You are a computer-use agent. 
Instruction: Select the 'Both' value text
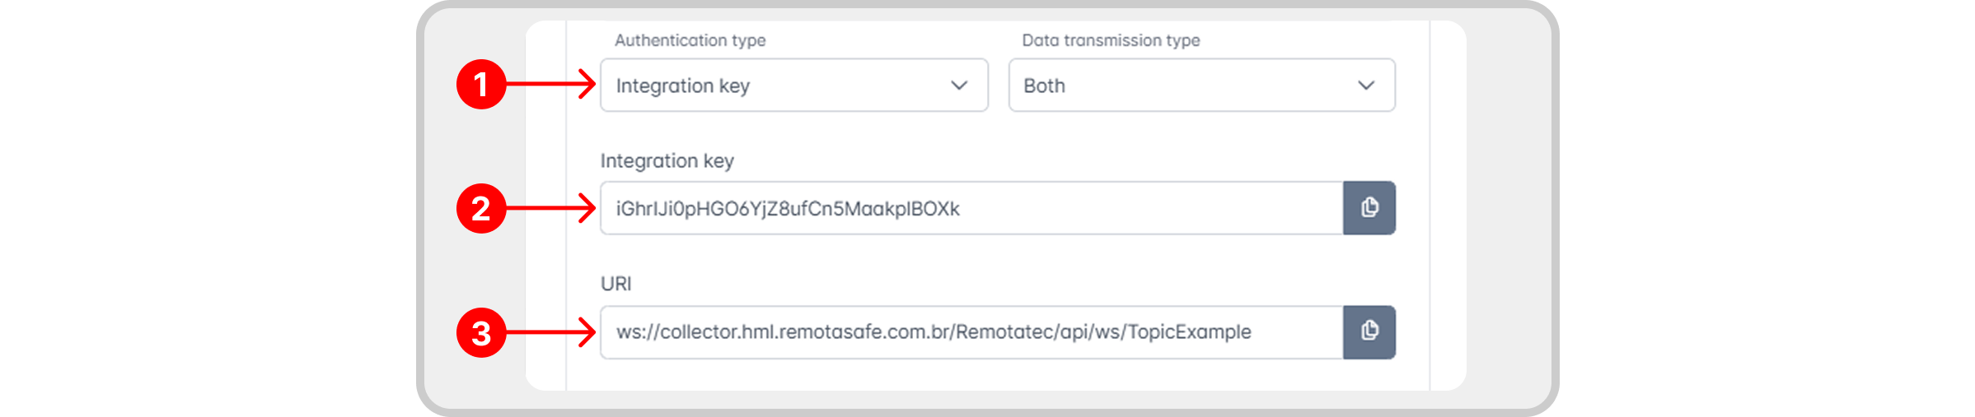coord(1044,86)
